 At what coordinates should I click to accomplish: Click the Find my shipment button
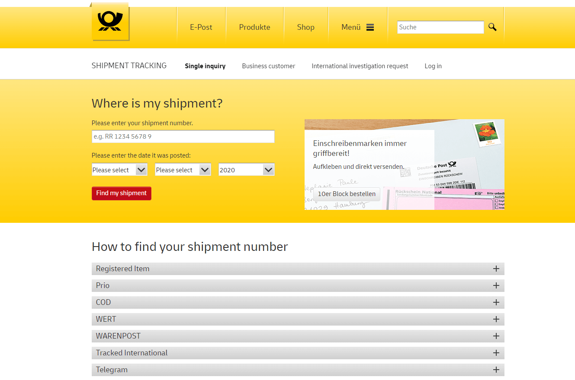tap(121, 193)
